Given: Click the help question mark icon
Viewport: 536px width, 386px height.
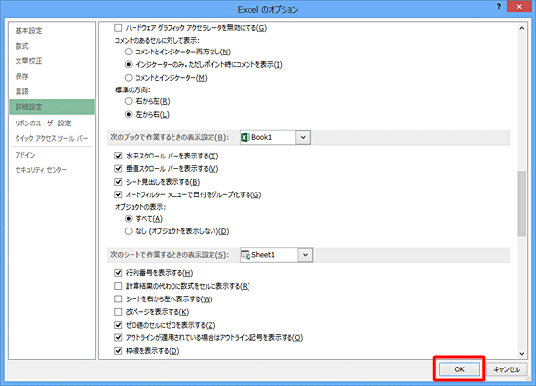Looking at the screenshot, I should [x=499, y=7].
